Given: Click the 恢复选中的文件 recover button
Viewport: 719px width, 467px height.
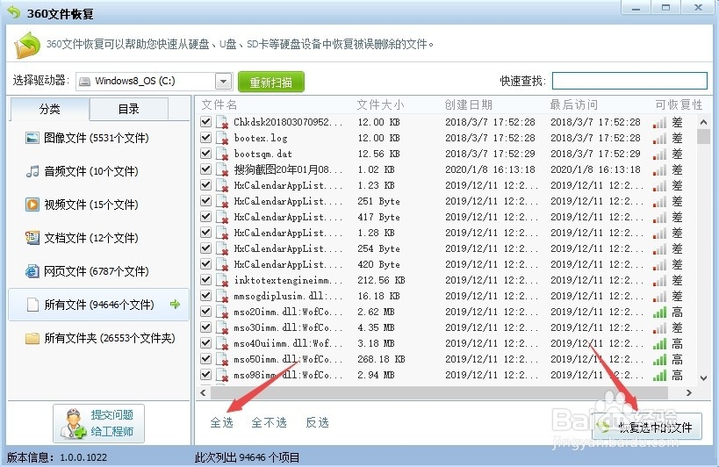Looking at the screenshot, I should pos(646,427).
